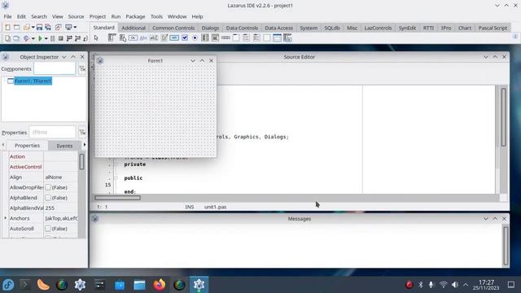
Task: Expand the Anchors property row
Action: click(6, 218)
